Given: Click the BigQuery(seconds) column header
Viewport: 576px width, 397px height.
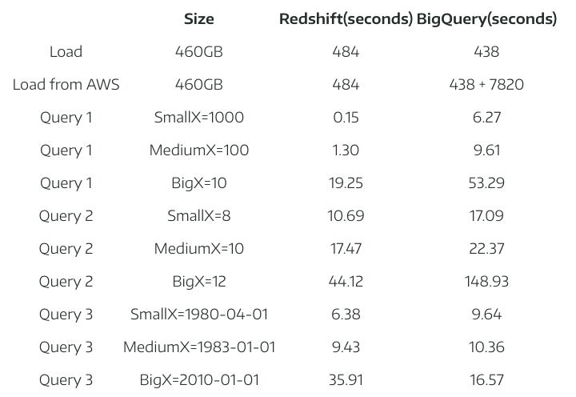Looking at the screenshot, I should (486, 19).
